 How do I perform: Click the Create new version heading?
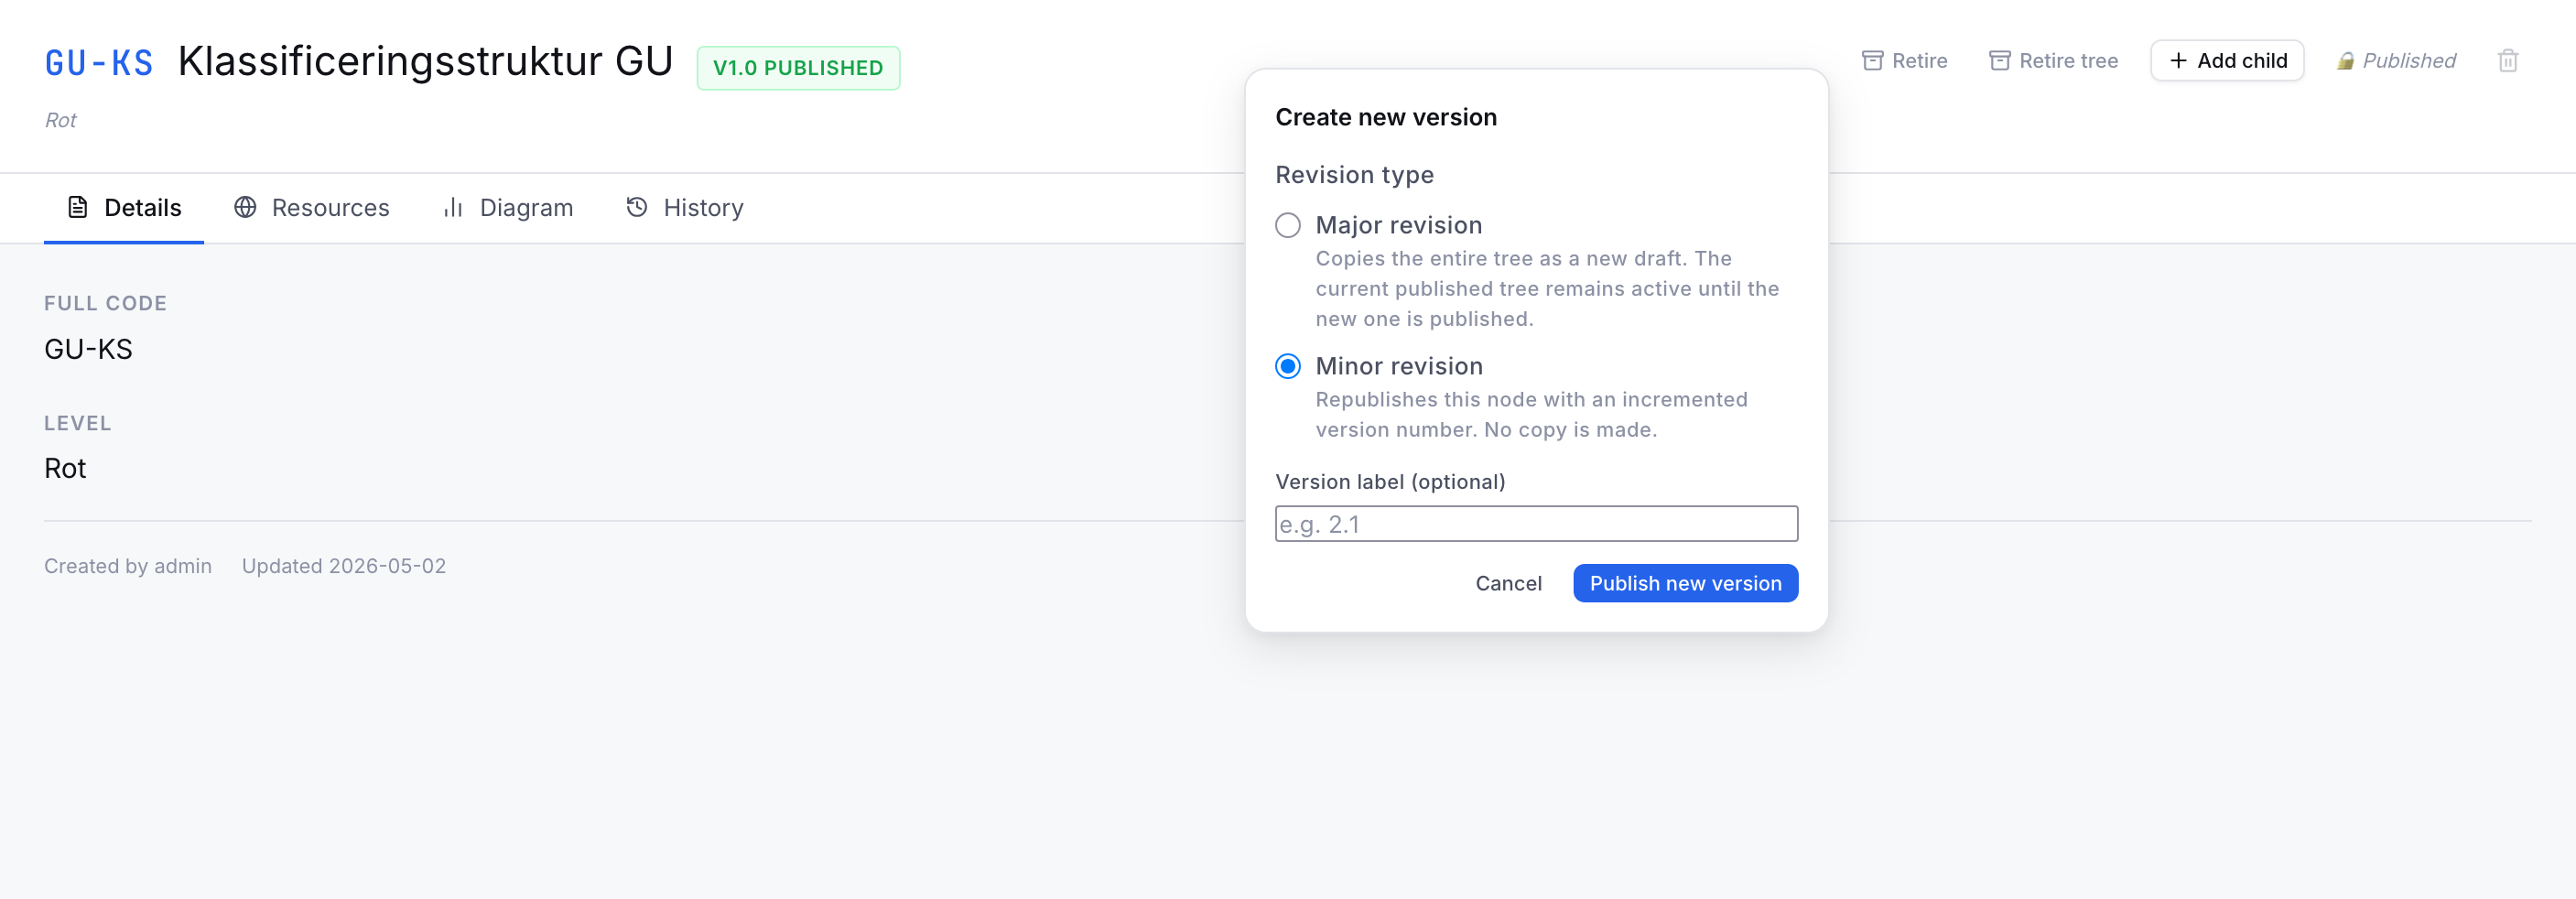[1386, 117]
